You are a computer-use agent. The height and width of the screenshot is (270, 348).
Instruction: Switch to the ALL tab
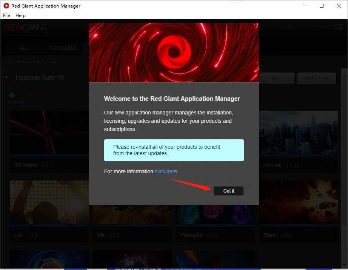(x=24, y=48)
